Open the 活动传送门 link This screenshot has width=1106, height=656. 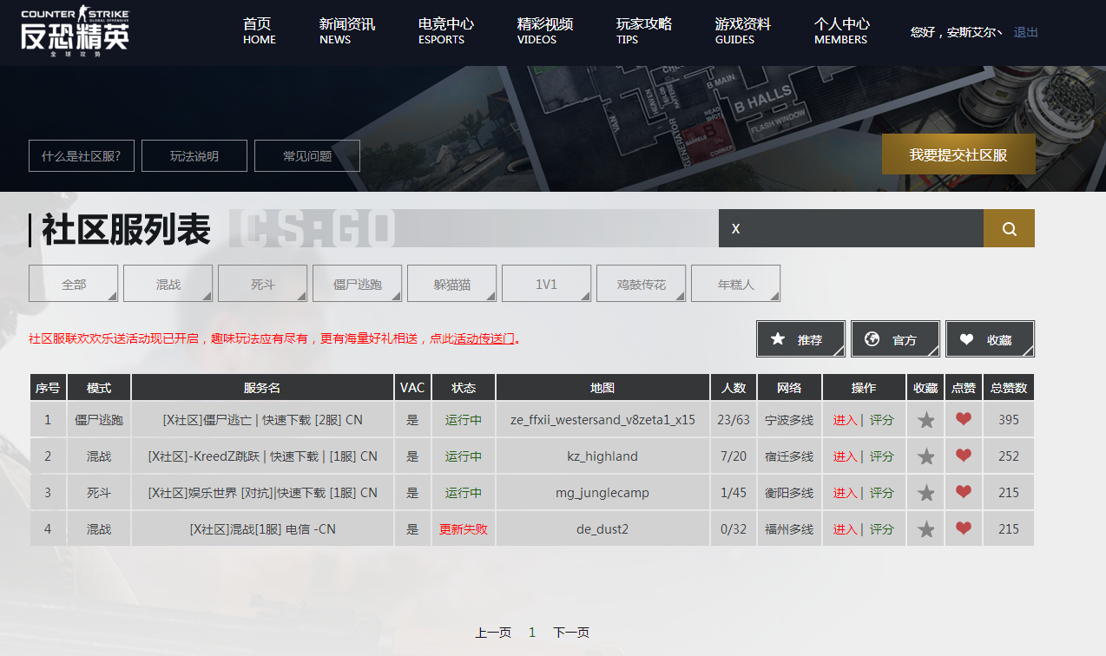485,338
